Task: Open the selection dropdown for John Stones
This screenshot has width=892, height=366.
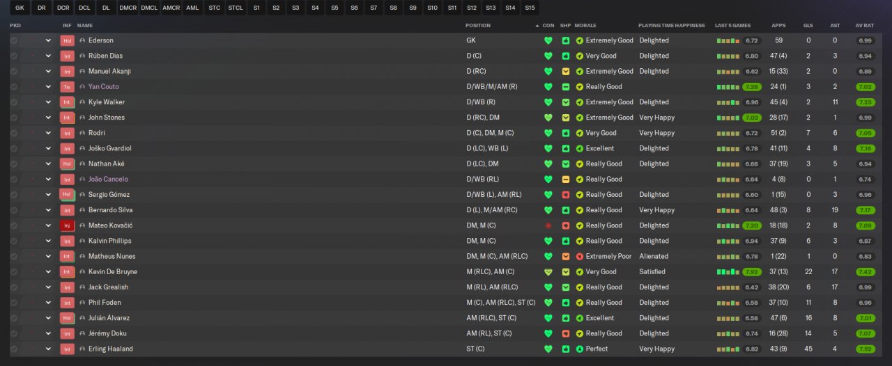Action: click(48, 118)
